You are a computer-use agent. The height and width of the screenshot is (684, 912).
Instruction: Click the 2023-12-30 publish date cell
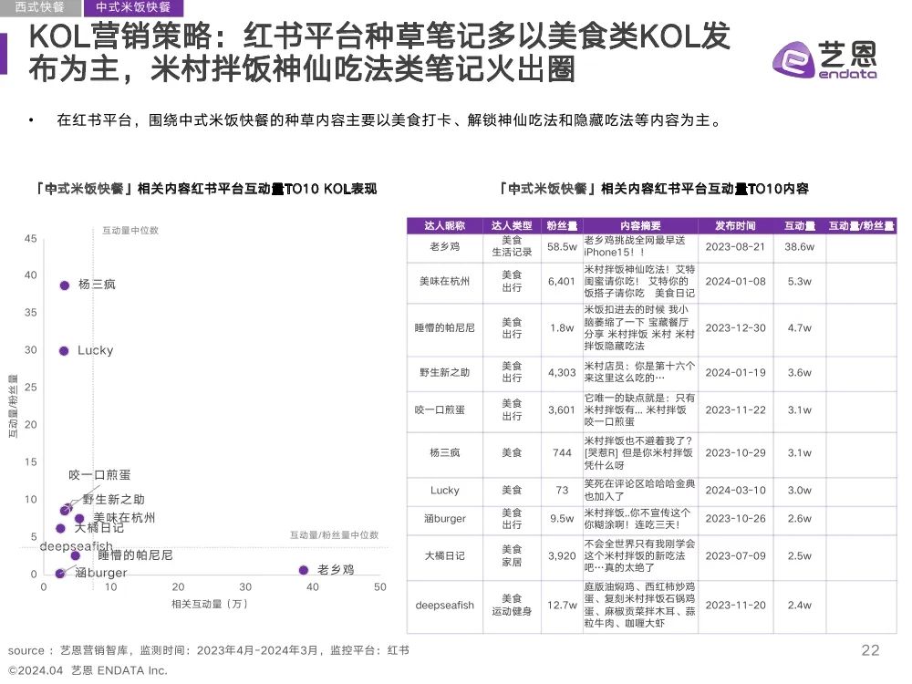click(x=735, y=328)
